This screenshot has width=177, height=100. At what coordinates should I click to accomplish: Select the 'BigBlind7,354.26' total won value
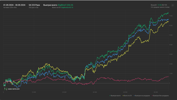65,5
